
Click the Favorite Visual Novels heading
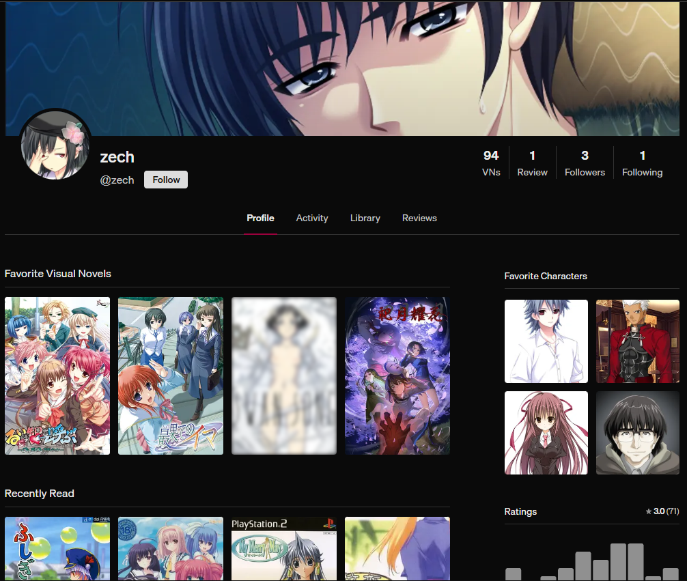[x=58, y=273]
